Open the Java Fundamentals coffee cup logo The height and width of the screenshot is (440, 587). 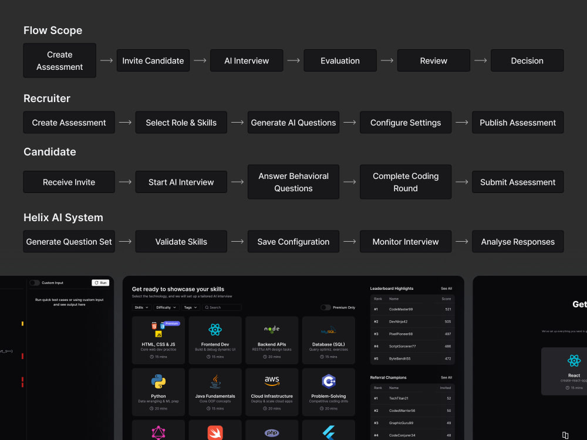[215, 381]
